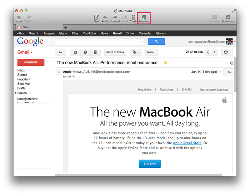This screenshot has width=250, height=195.
Task: Open the Sent Mail label
Action: 24,84
